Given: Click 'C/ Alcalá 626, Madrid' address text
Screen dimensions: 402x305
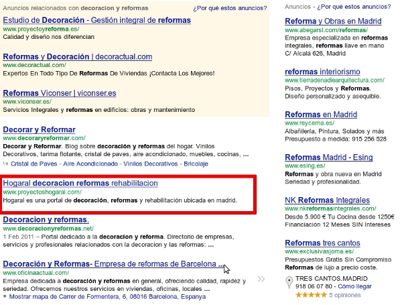Looking at the screenshot, I should point(315,54).
